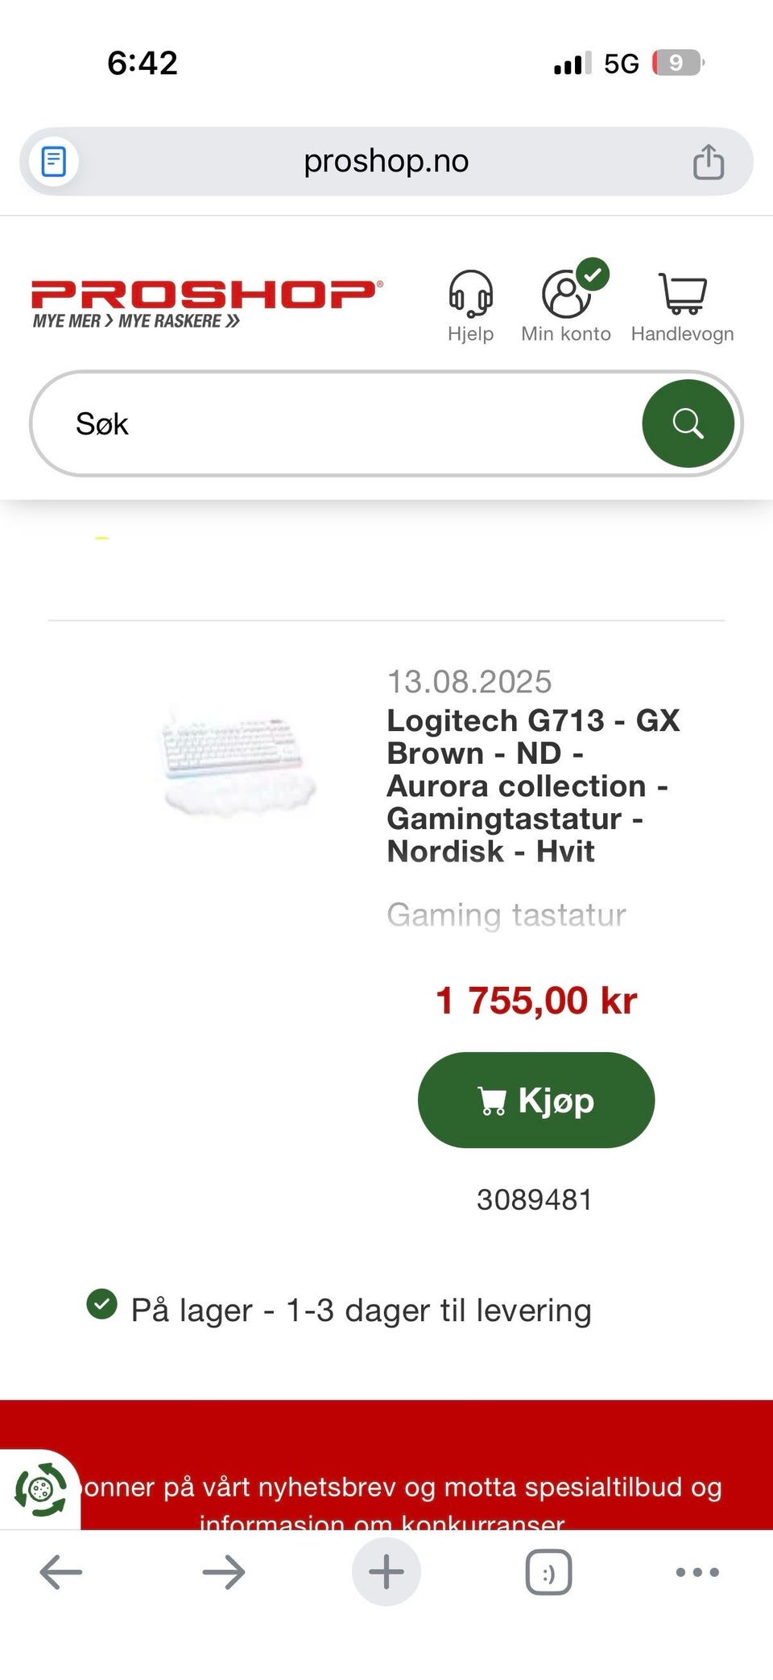This screenshot has height=1680, width=773.
Task: Click the Kjøp buy button
Action: [536, 1100]
